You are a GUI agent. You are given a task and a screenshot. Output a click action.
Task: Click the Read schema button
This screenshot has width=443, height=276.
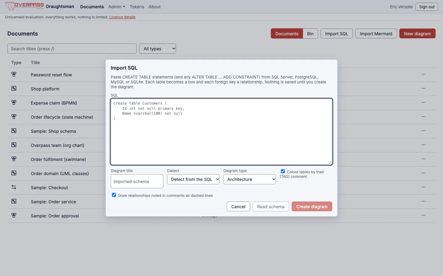pyautogui.click(x=271, y=207)
